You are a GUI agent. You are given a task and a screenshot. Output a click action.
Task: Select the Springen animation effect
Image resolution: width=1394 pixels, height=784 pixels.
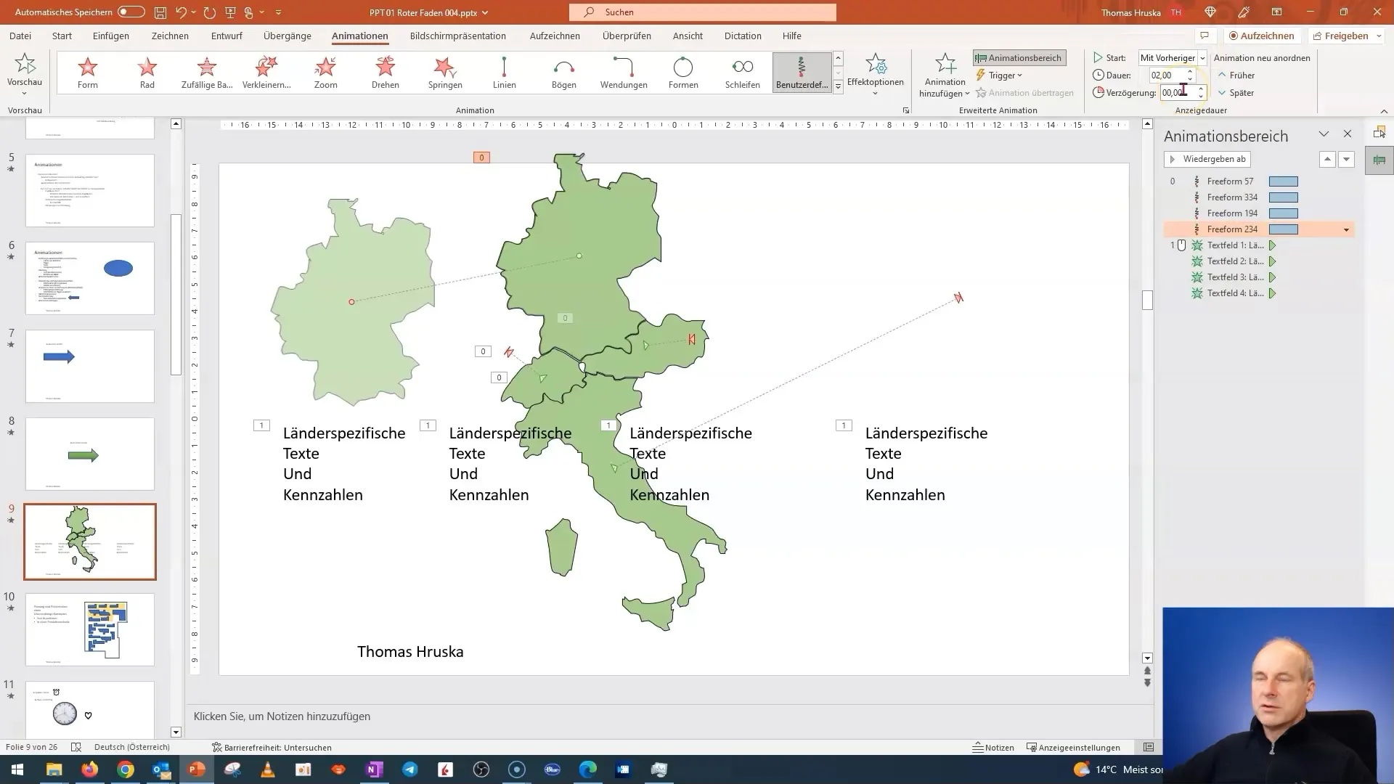445,73
